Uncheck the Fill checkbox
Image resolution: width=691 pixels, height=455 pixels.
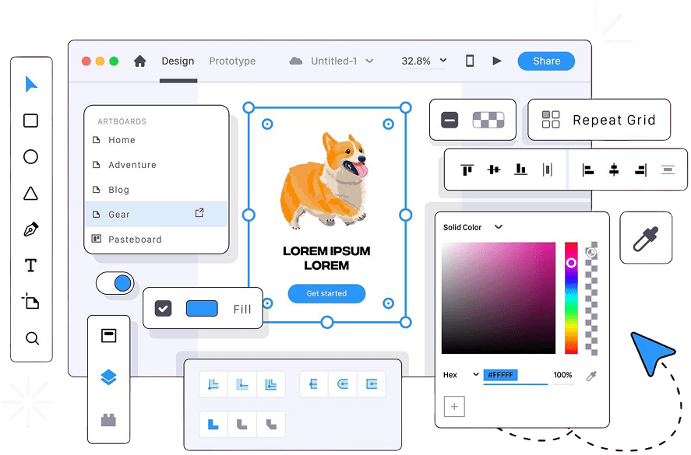(x=163, y=308)
